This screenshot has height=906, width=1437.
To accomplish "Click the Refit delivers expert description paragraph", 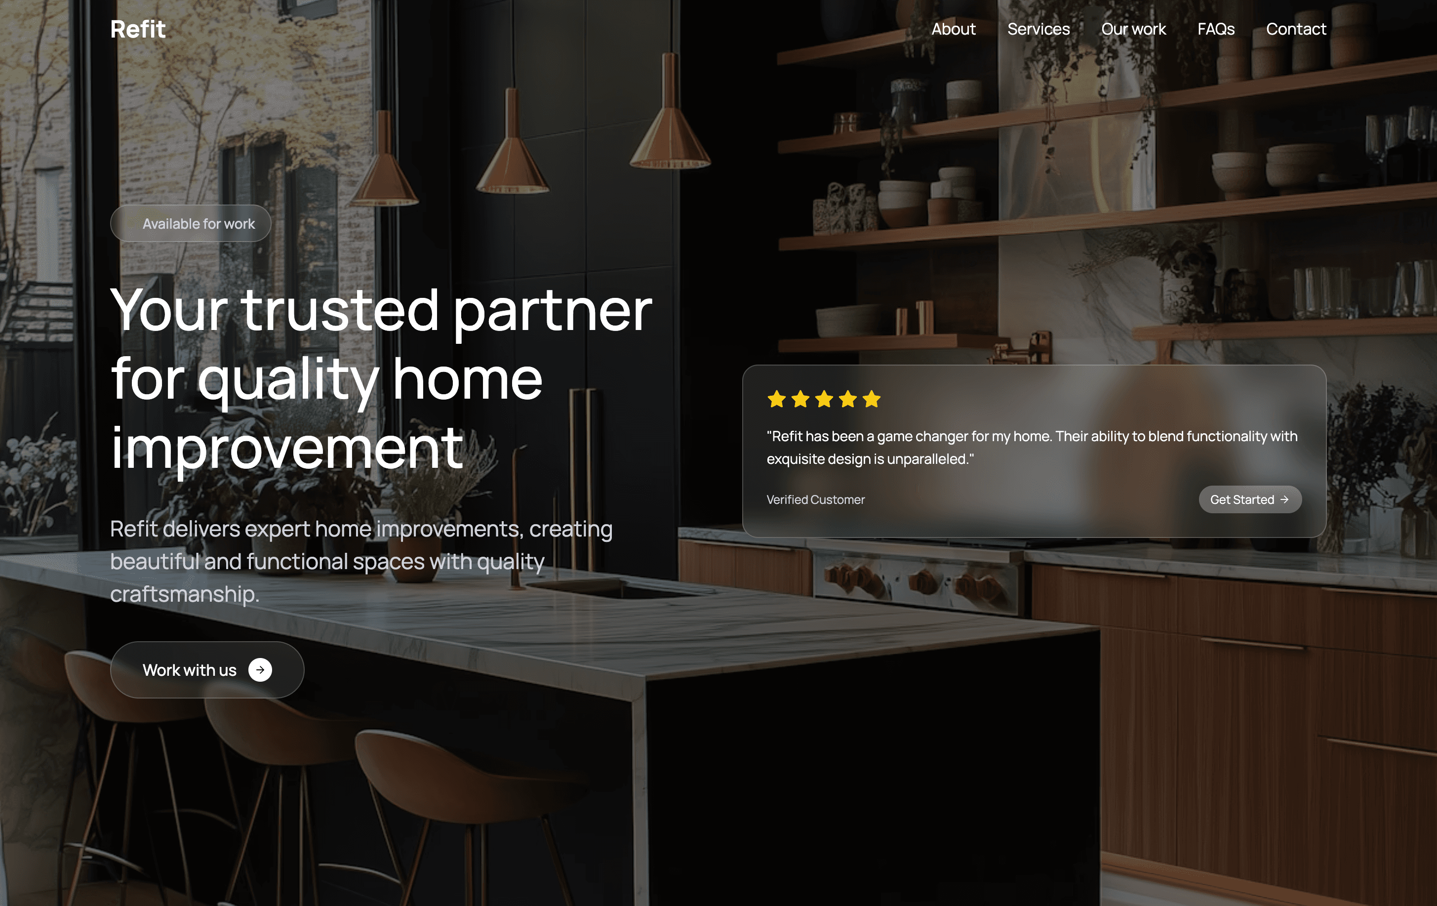I will point(361,562).
